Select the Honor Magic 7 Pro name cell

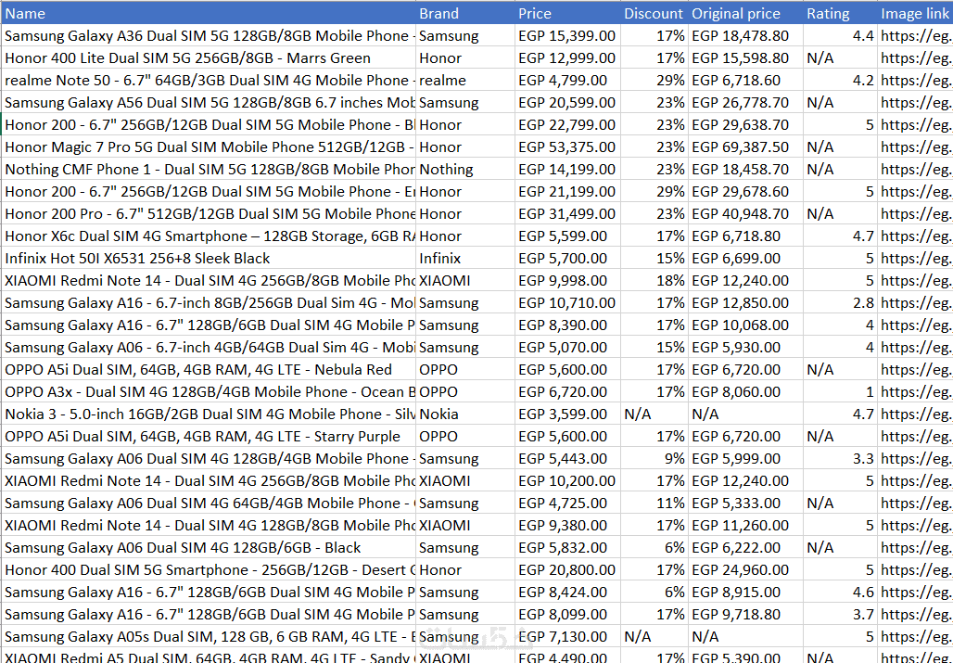click(x=210, y=147)
